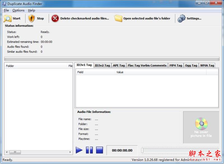Play the selected audio file
224x164 pixels.
click(x=79, y=150)
